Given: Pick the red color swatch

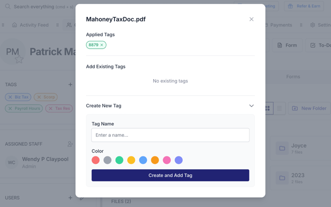Looking at the screenshot, I should [x=96, y=160].
